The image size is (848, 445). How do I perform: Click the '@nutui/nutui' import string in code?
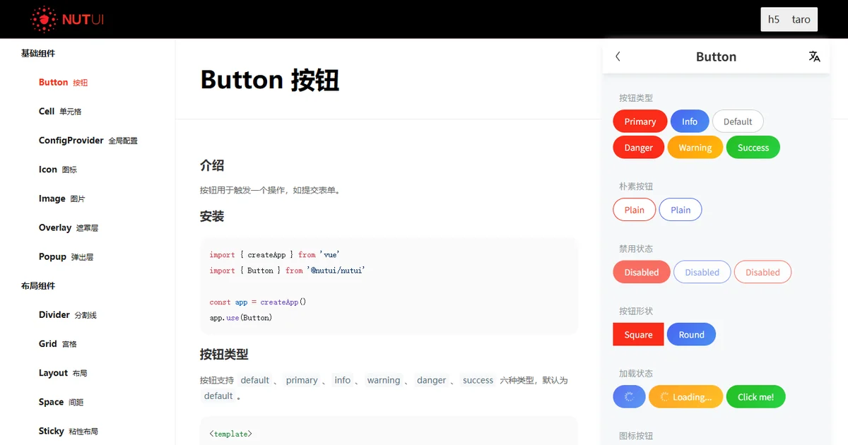tap(336, 271)
